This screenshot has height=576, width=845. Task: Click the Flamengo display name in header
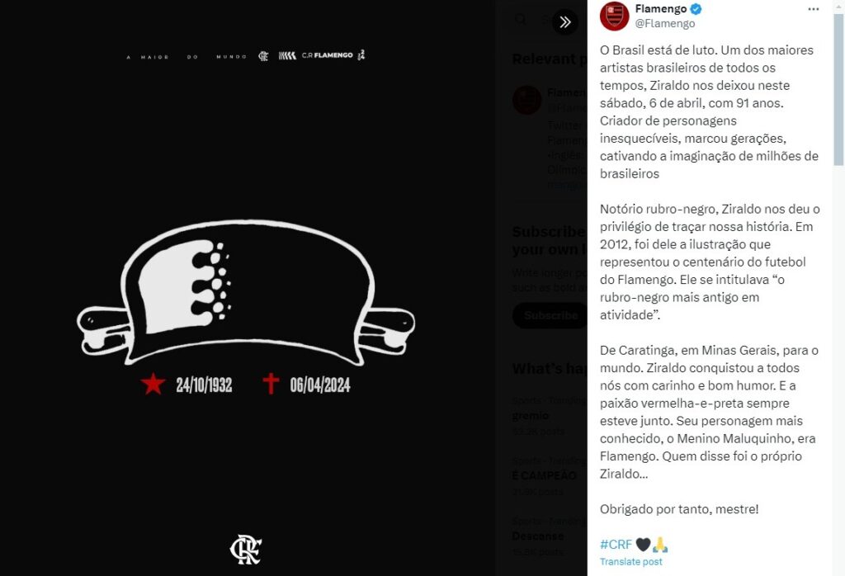(661, 9)
